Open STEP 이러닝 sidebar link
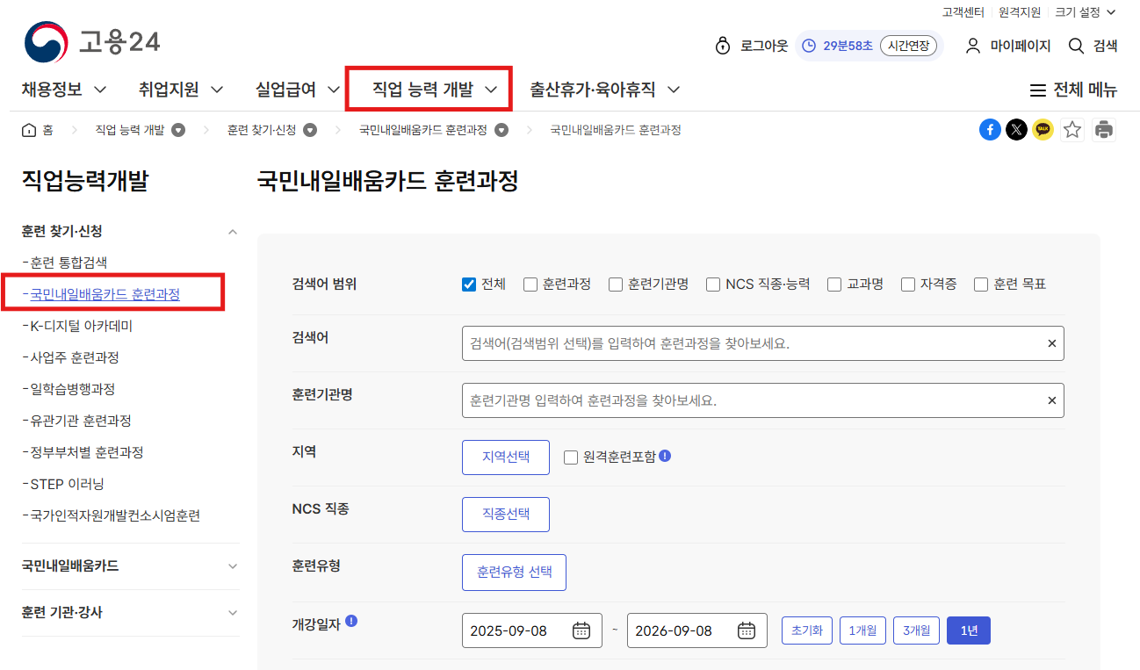This screenshot has height=670, width=1140. tap(67, 484)
